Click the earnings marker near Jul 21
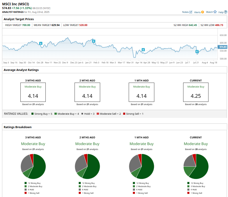 coord(197,52)
